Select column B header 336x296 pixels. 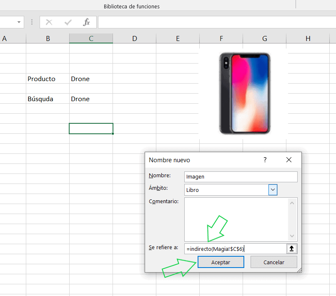pyautogui.click(x=48, y=38)
